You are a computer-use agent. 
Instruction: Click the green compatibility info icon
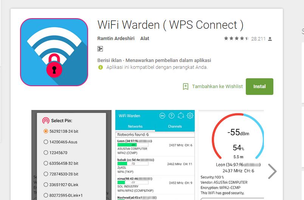click(101, 67)
